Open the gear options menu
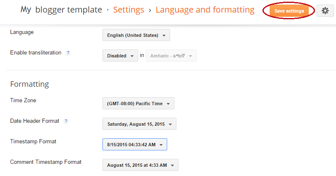 tap(325, 11)
